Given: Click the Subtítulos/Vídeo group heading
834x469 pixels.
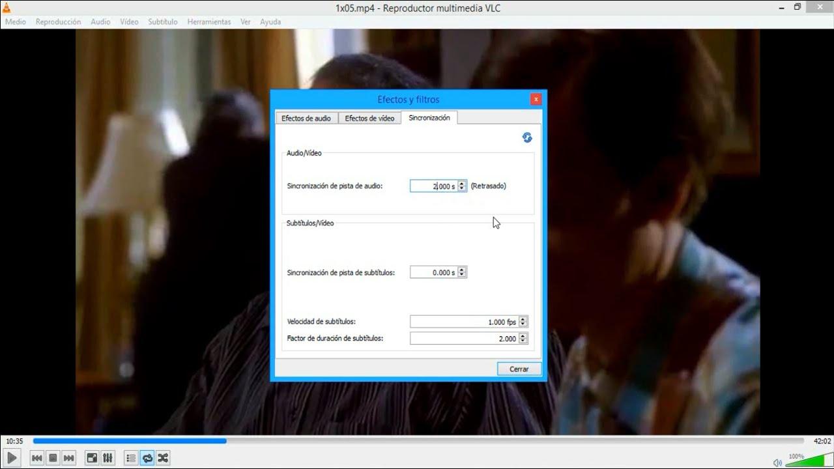Looking at the screenshot, I should point(310,223).
